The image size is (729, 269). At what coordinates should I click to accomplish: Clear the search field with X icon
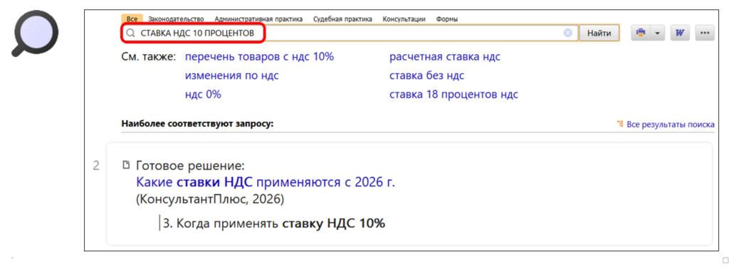point(567,33)
